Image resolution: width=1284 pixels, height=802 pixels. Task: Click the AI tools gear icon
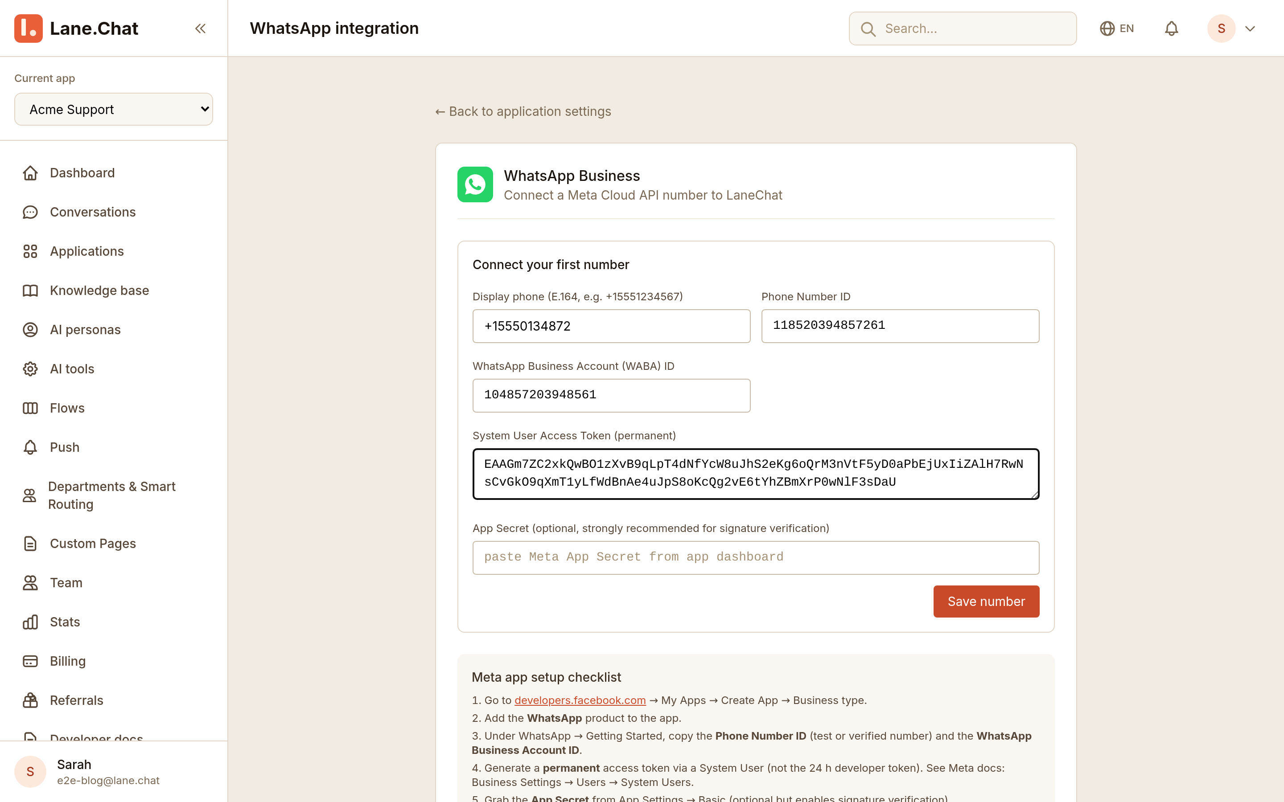[30, 369]
